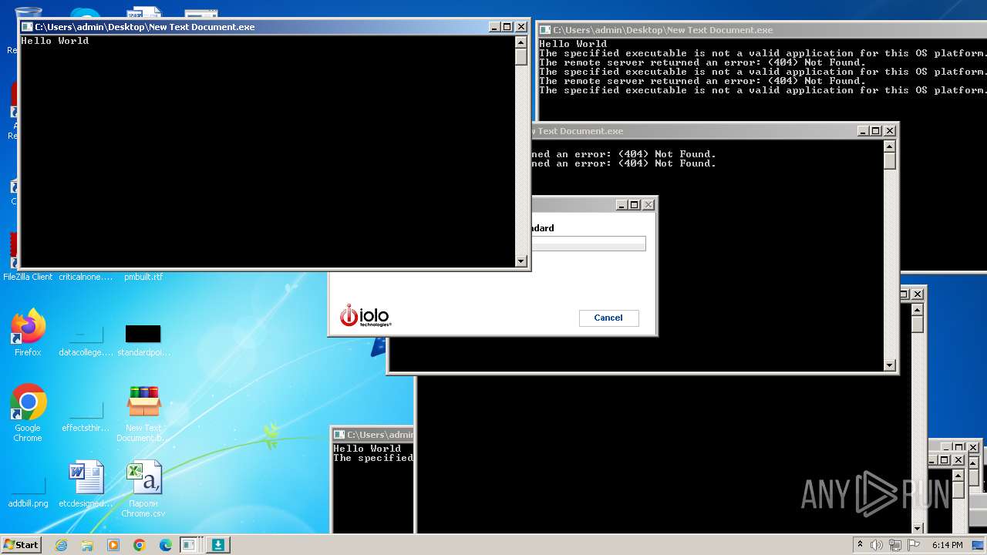The image size is (987, 555).
Task: Click the Cancel button in iolo dialog
Action: 608,318
